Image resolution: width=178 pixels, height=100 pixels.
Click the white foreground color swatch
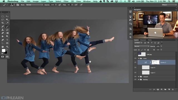coord(4,51)
